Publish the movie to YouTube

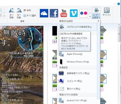coord(64,13)
